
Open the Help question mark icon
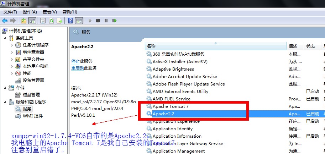click(70, 21)
